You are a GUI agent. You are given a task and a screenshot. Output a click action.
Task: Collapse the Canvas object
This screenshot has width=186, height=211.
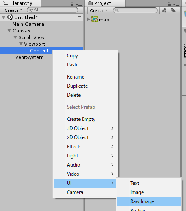click(x=9, y=31)
